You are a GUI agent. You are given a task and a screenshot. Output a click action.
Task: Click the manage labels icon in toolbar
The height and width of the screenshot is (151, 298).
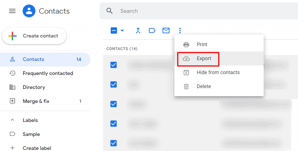pos(152,31)
